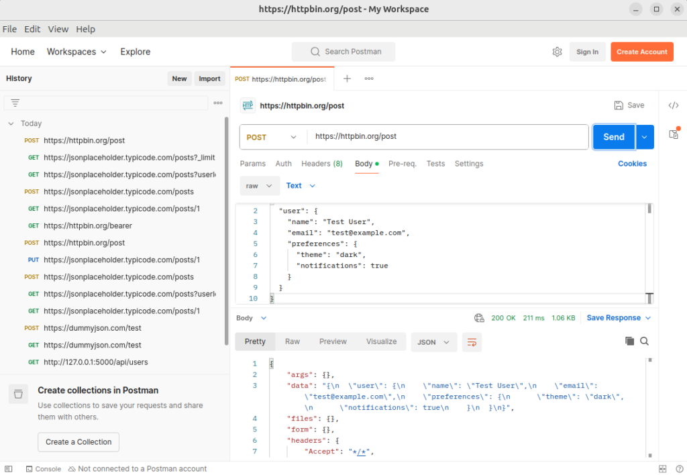Screen dimensions: 687x475
Task: Switch to the request Settings tab
Action: point(469,164)
